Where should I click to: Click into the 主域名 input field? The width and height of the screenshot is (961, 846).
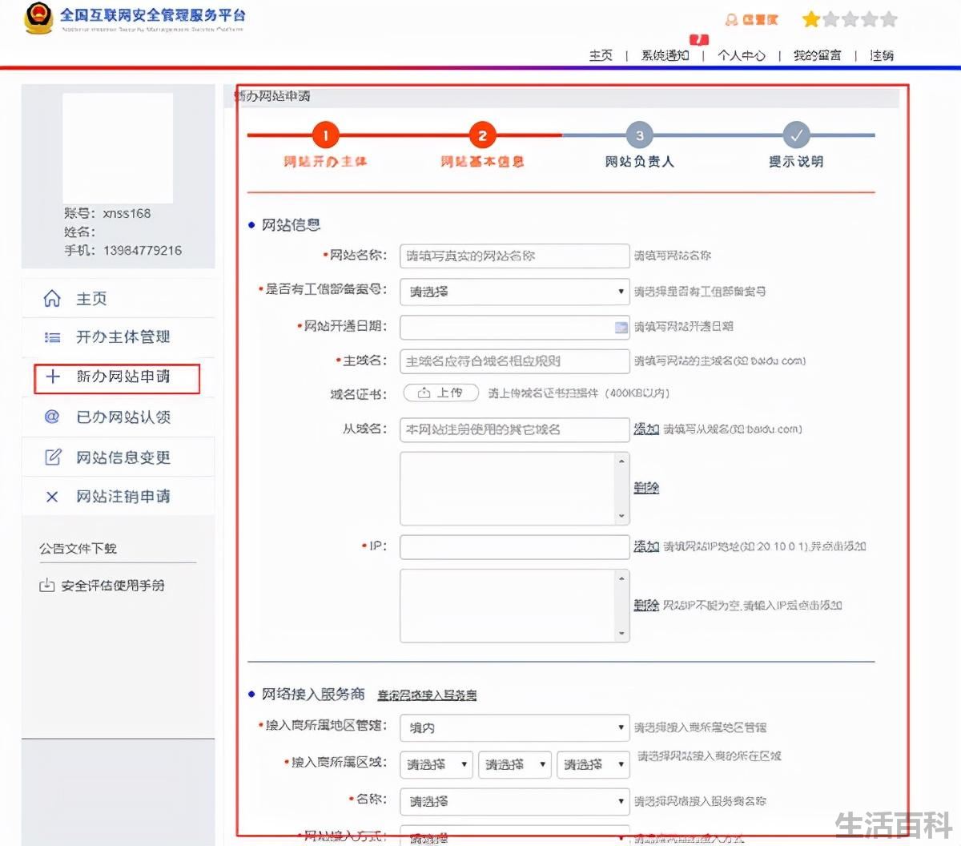pyautogui.click(x=514, y=361)
